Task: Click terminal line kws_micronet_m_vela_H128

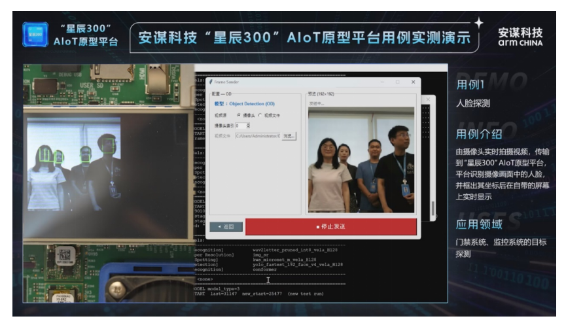Action: [285, 260]
